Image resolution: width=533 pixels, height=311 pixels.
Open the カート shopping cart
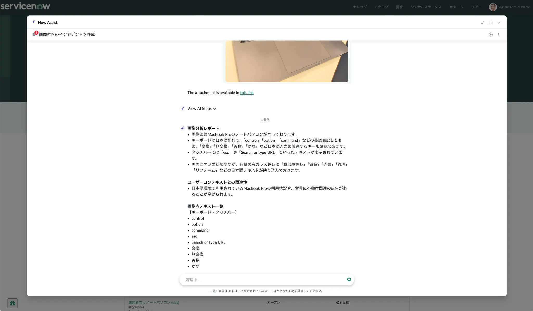tap(456, 7)
